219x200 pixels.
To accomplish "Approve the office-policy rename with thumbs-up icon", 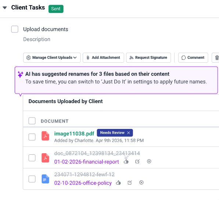I will coord(118,183).
